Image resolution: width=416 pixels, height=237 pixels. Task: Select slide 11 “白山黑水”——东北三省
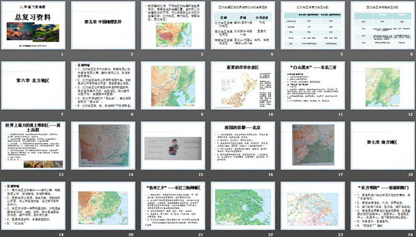coord(313,86)
